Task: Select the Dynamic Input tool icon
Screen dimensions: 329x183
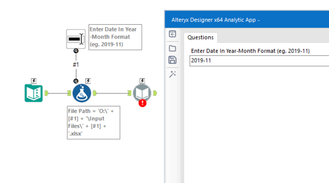Action: [142, 93]
